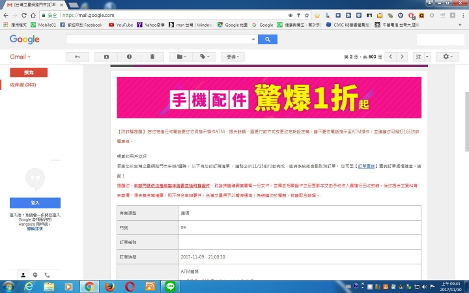Select order time 2017-11-09 21:00:30 cell
The height and width of the screenshot is (293, 469).
(300, 257)
